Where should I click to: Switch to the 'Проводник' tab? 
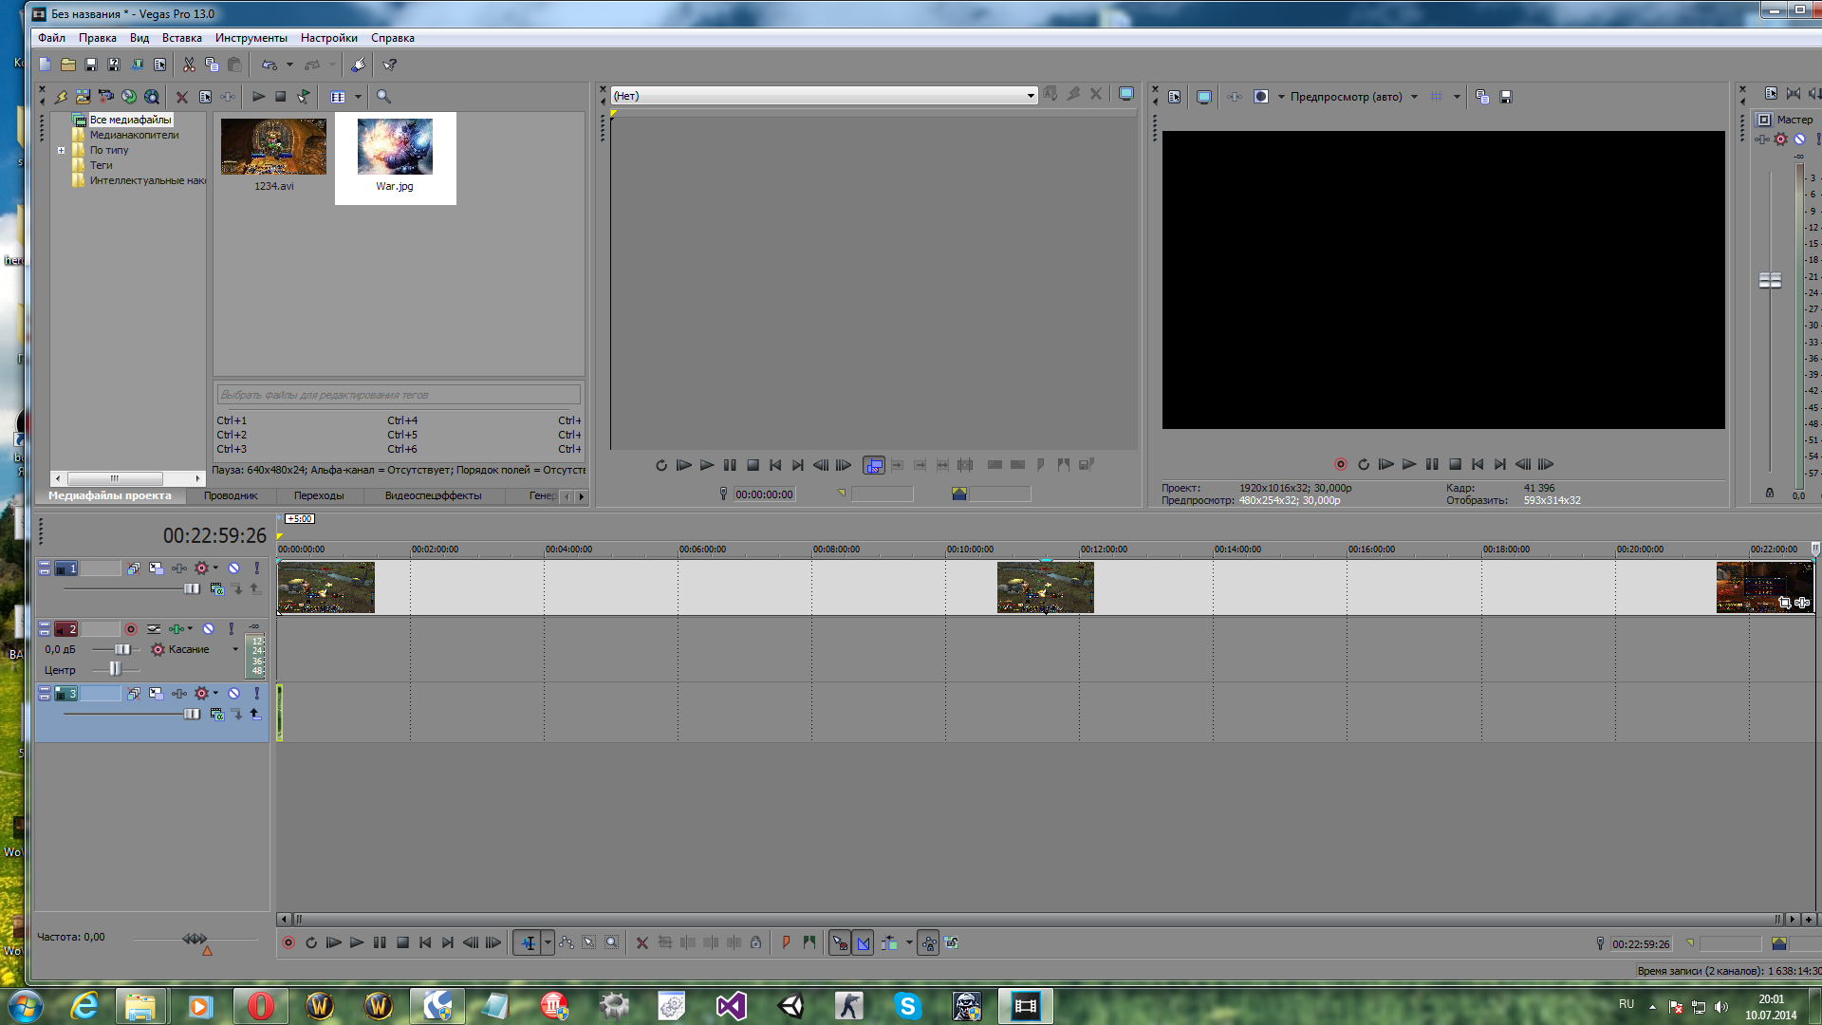point(231,495)
